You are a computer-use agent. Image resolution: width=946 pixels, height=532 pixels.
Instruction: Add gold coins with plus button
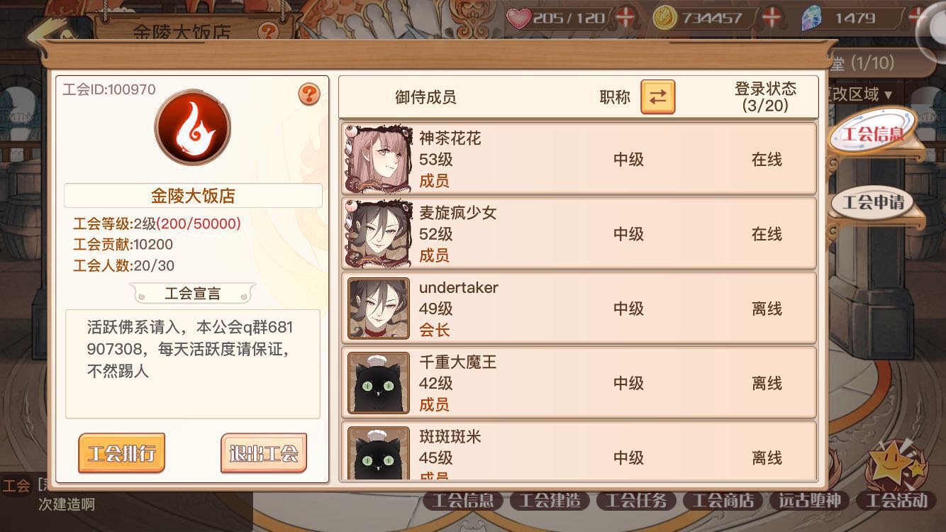click(772, 18)
